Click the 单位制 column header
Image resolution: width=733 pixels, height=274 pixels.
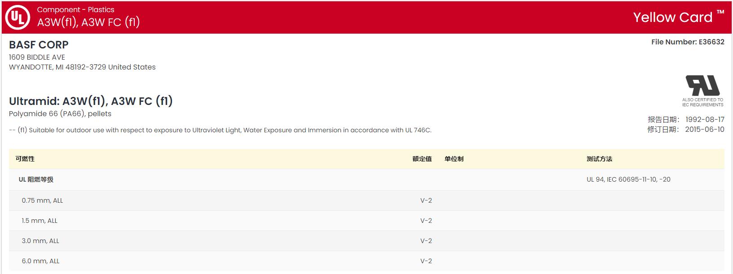coord(454,159)
